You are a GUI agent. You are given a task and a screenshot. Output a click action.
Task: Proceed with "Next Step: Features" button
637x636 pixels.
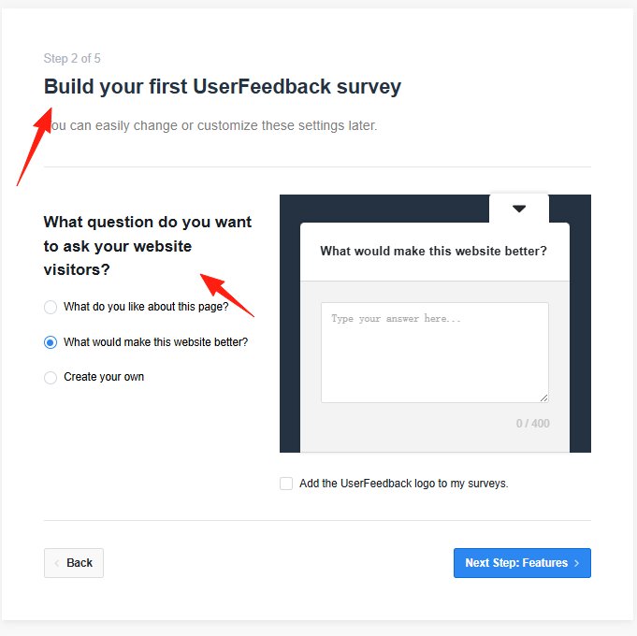[522, 563]
